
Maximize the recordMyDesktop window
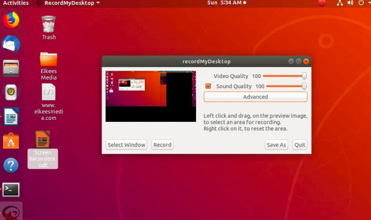(299, 61)
